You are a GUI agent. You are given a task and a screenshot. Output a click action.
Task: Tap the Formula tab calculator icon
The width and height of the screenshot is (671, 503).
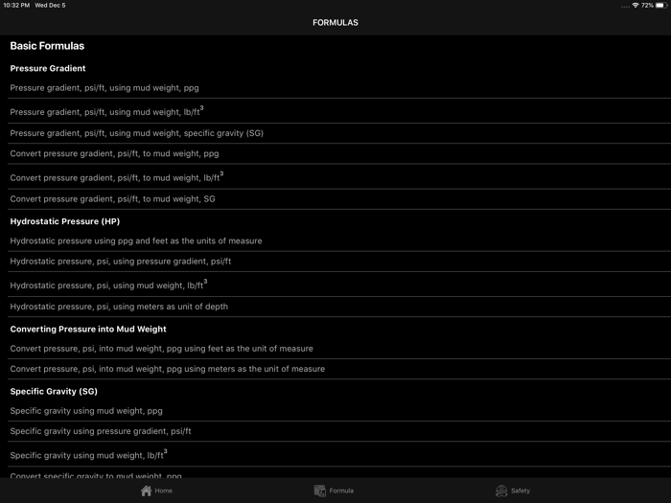click(320, 491)
